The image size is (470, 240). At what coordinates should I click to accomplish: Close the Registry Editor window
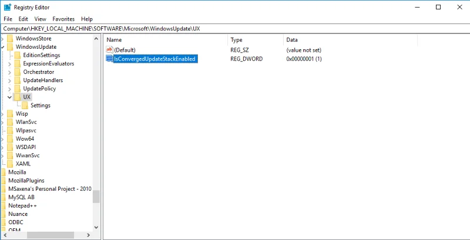[459, 7]
